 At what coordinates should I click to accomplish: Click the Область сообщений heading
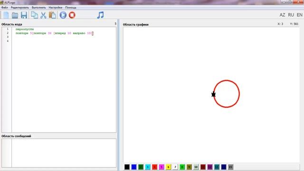click(x=16, y=136)
